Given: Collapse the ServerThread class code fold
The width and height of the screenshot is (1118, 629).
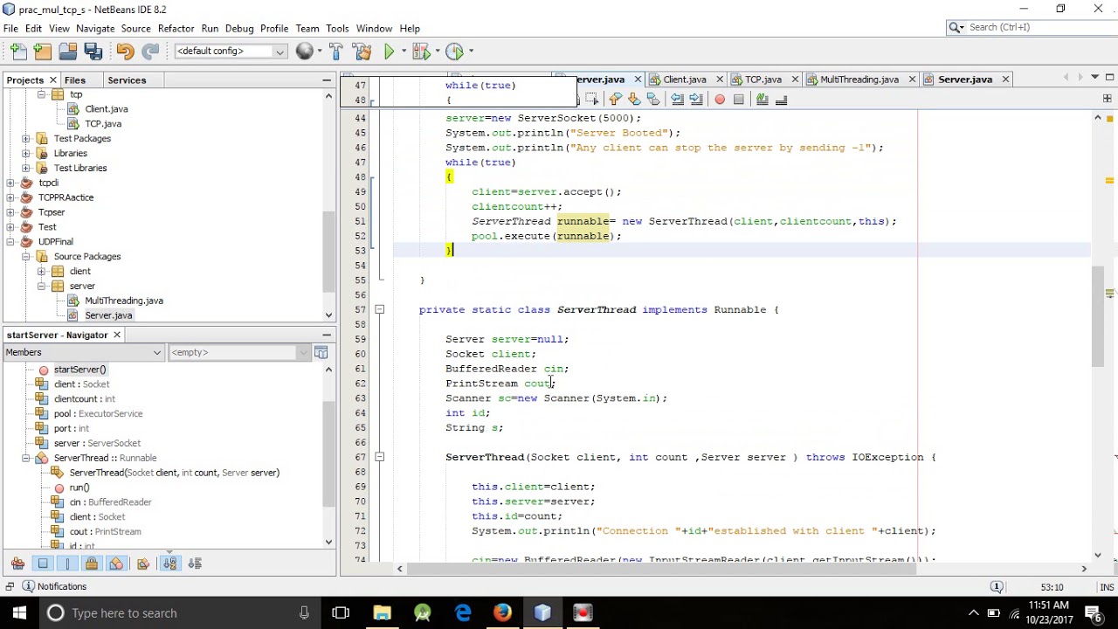Looking at the screenshot, I should pyautogui.click(x=379, y=310).
